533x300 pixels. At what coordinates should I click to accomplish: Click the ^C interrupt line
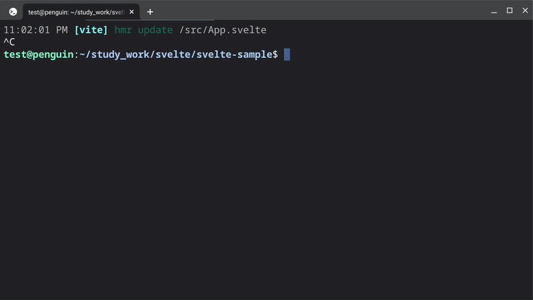(x=9, y=42)
